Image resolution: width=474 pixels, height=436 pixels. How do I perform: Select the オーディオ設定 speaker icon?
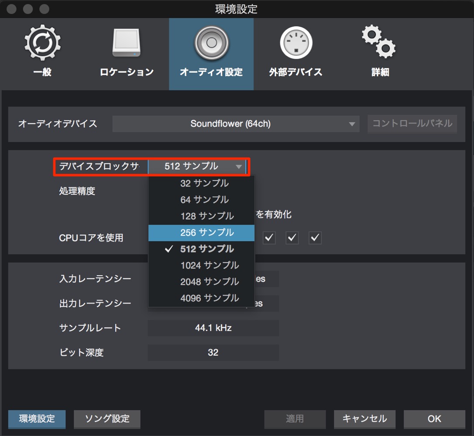coord(211,43)
